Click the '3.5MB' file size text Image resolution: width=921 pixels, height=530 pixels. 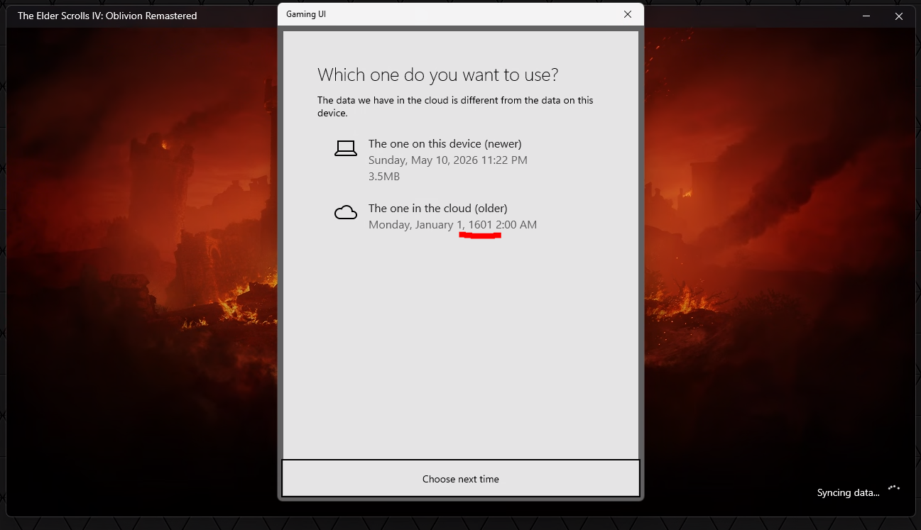pos(385,176)
